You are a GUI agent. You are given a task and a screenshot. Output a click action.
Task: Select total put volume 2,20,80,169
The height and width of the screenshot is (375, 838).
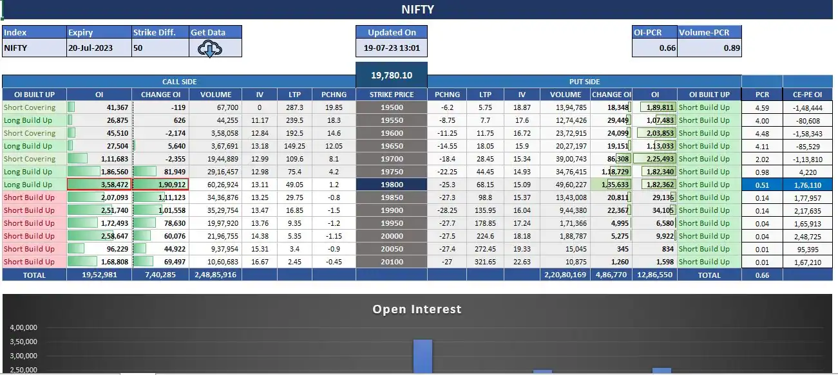click(565, 275)
